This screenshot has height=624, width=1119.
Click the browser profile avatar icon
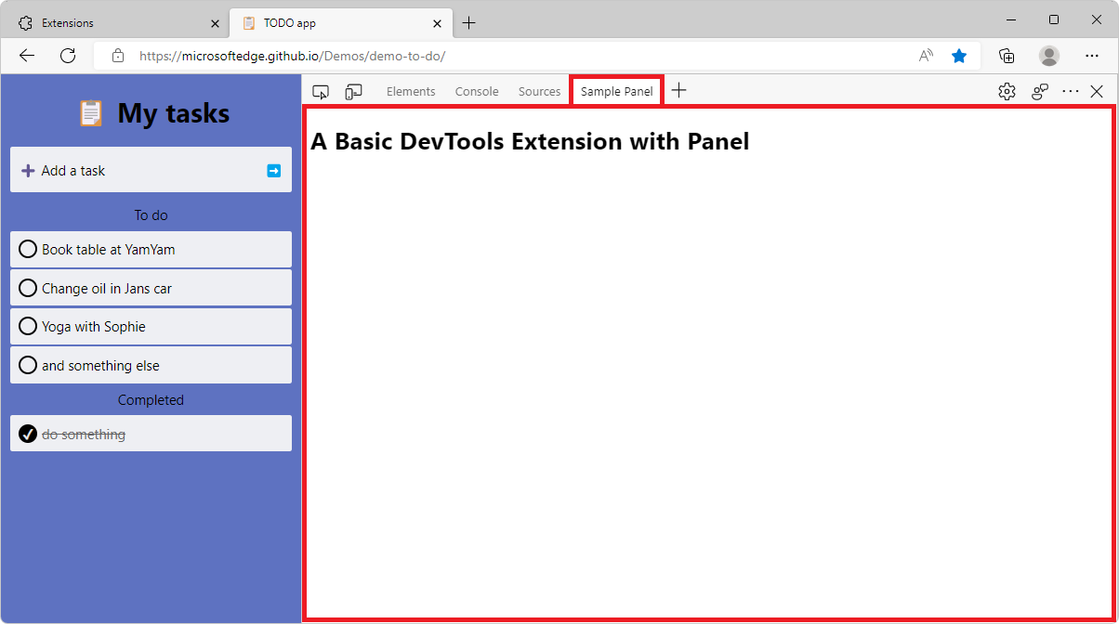click(1048, 56)
